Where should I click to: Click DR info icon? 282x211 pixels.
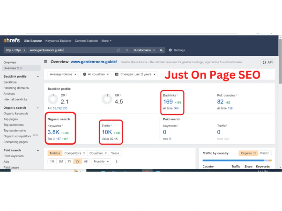tap(66, 95)
